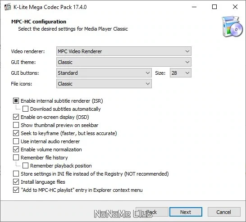Image resolution: width=246 pixels, height=222 pixels.
Task: Click the Next button
Action: [x=186, y=212]
